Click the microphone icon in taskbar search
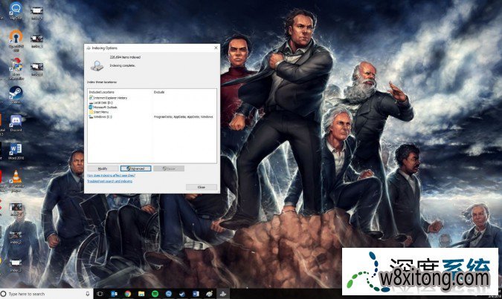502x299 pixels. point(89,294)
